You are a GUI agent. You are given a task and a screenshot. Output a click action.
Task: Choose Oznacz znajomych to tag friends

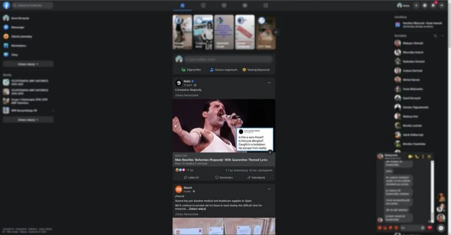pos(224,70)
